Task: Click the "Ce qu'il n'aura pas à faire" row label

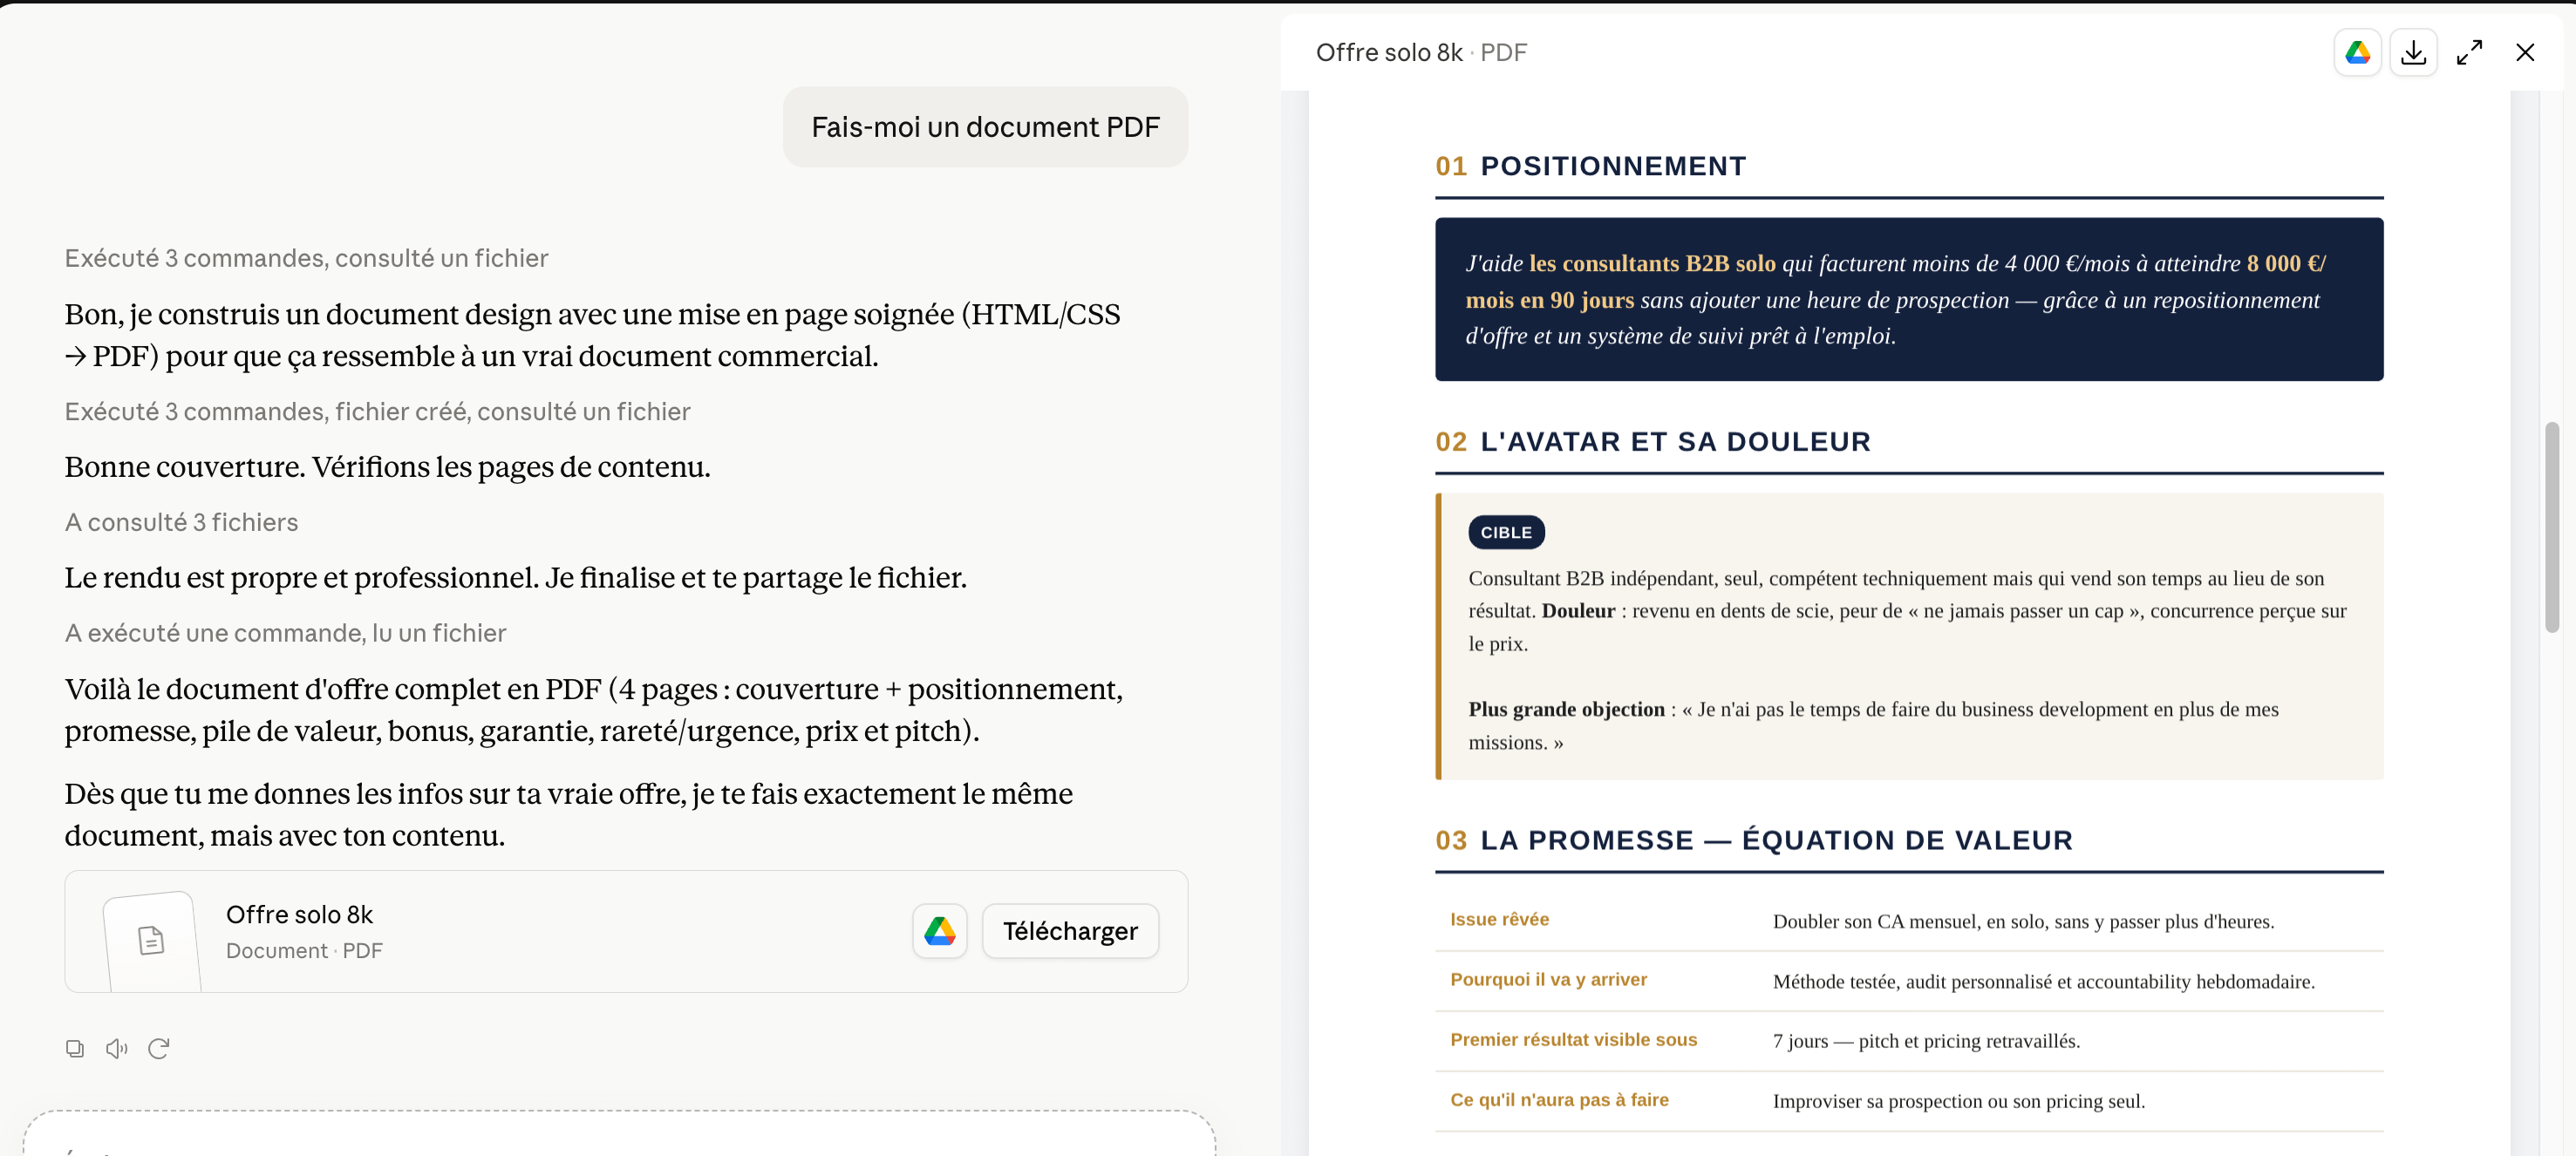Action: [1559, 1099]
